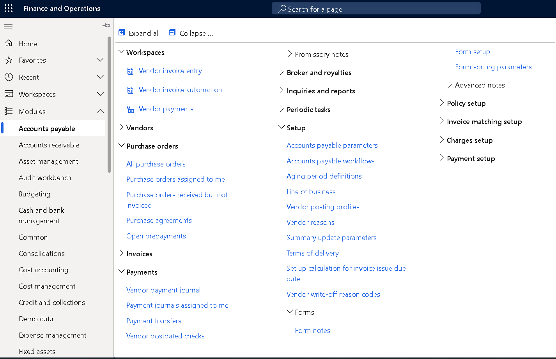Expand Inquiries and reports section
556x359 pixels.
pos(282,90)
